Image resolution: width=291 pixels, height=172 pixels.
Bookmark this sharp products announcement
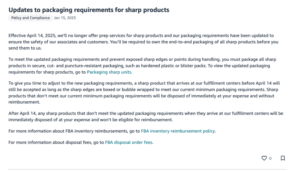pyautogui.click(x=283, y=158)
